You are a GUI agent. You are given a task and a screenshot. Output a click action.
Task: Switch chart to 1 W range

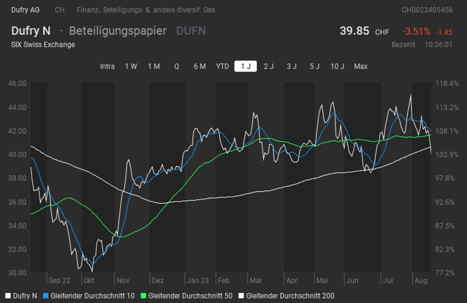point(131,66)
